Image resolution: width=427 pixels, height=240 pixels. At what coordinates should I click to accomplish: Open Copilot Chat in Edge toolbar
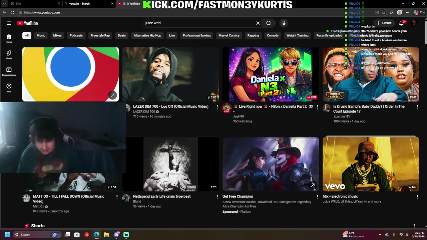coord(419,12)
